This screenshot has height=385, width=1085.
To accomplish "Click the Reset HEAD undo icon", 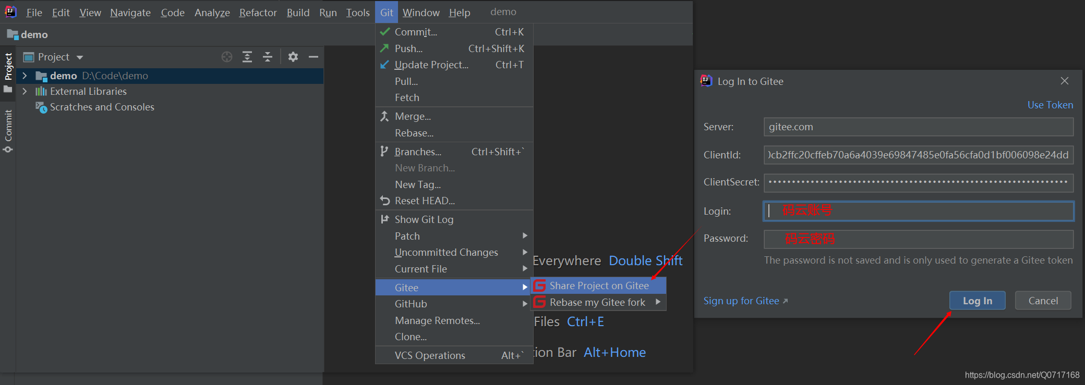I will (x=385, y=201).
